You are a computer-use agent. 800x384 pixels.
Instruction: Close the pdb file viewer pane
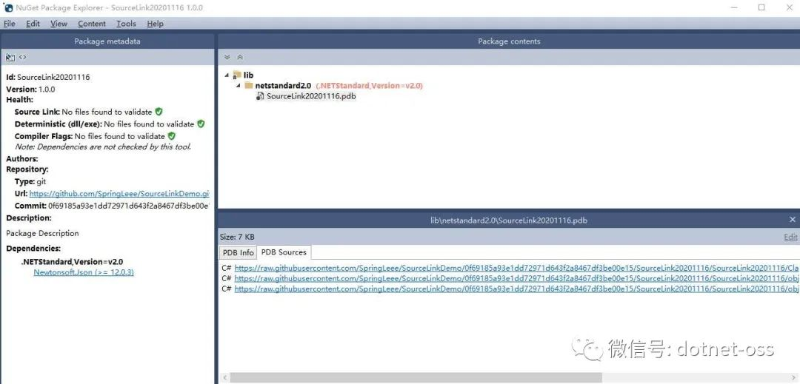coord(793,220)
